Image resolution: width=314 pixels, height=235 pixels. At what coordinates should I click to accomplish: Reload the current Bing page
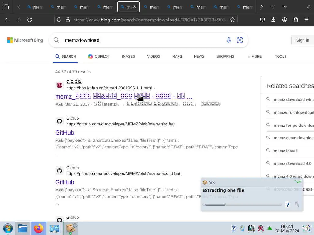pos(29,20)
